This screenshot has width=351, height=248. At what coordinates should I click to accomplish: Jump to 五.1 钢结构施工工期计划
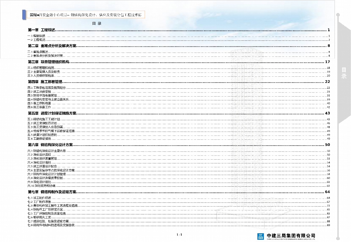pos(179,120)
